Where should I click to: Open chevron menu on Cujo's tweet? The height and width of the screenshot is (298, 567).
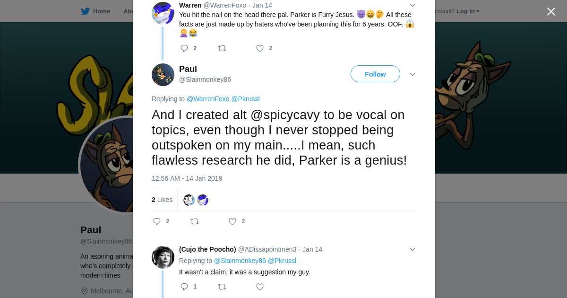[412, 249]
